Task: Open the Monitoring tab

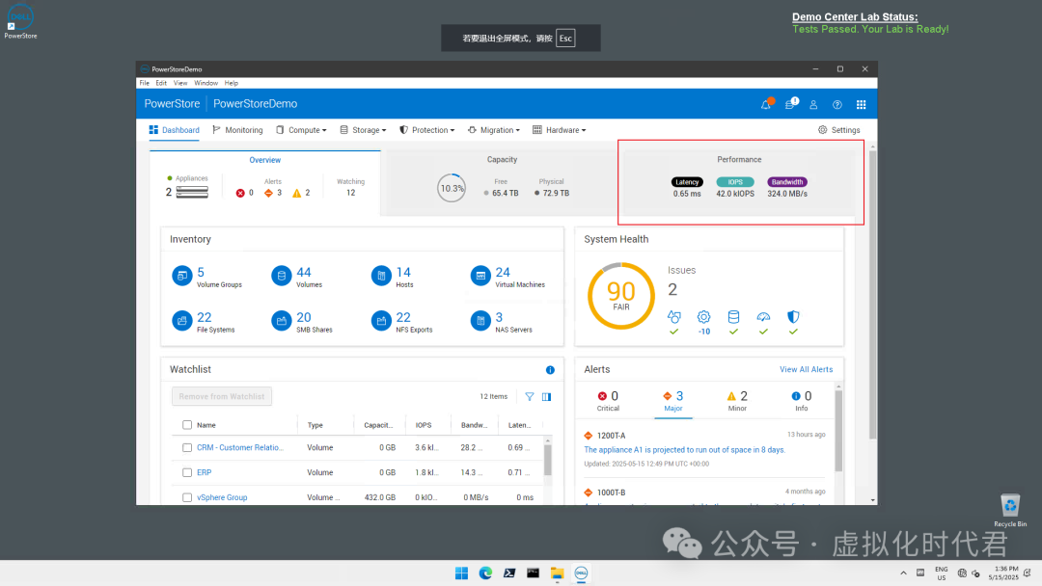Action: pyautogui.click(x=237, y=130)
